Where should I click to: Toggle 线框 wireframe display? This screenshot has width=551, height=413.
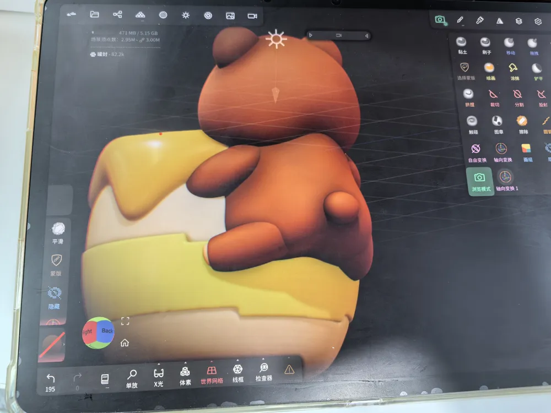coord(238,373)
